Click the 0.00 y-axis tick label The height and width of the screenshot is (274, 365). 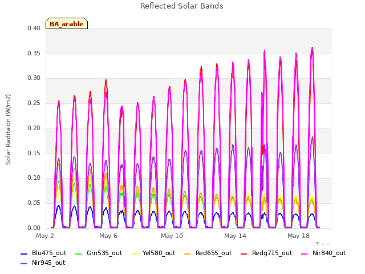34,228
